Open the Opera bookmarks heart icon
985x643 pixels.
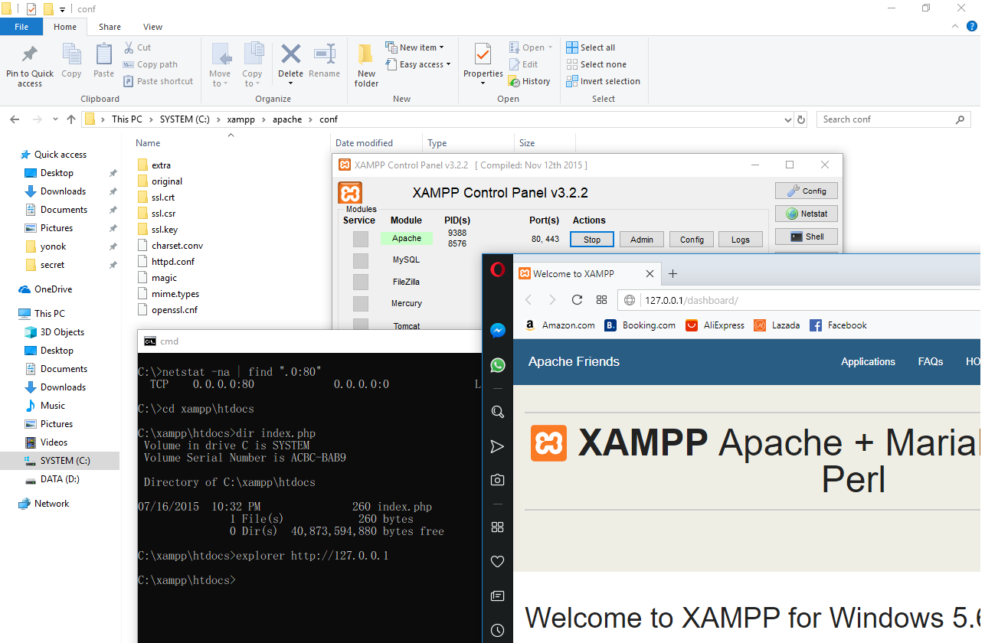[497, 562]
